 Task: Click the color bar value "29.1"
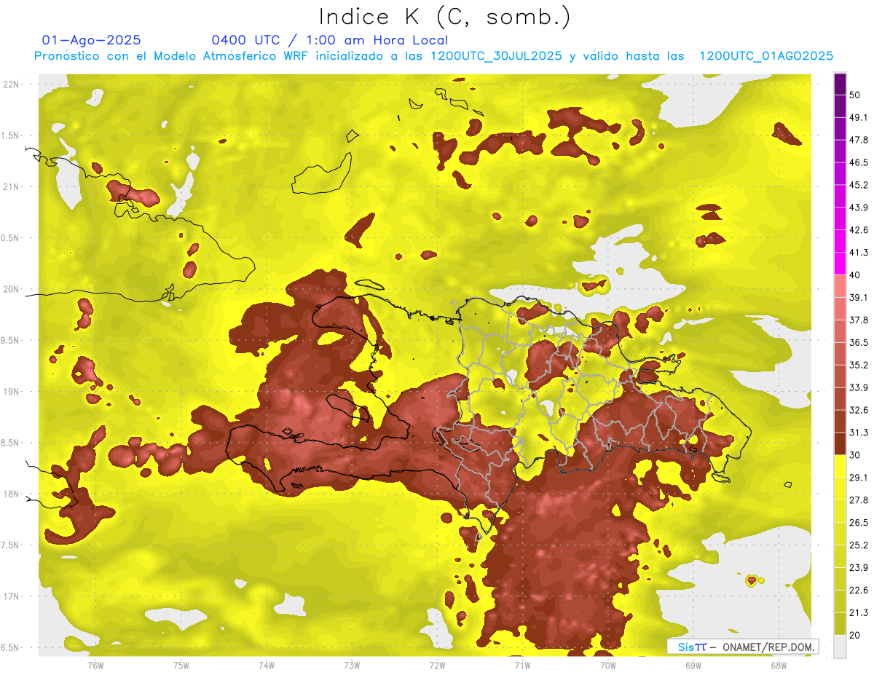tap(858, 478)
